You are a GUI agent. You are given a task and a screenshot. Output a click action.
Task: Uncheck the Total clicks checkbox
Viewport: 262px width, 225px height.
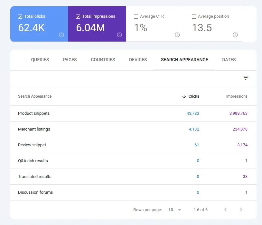coord(20,16)
